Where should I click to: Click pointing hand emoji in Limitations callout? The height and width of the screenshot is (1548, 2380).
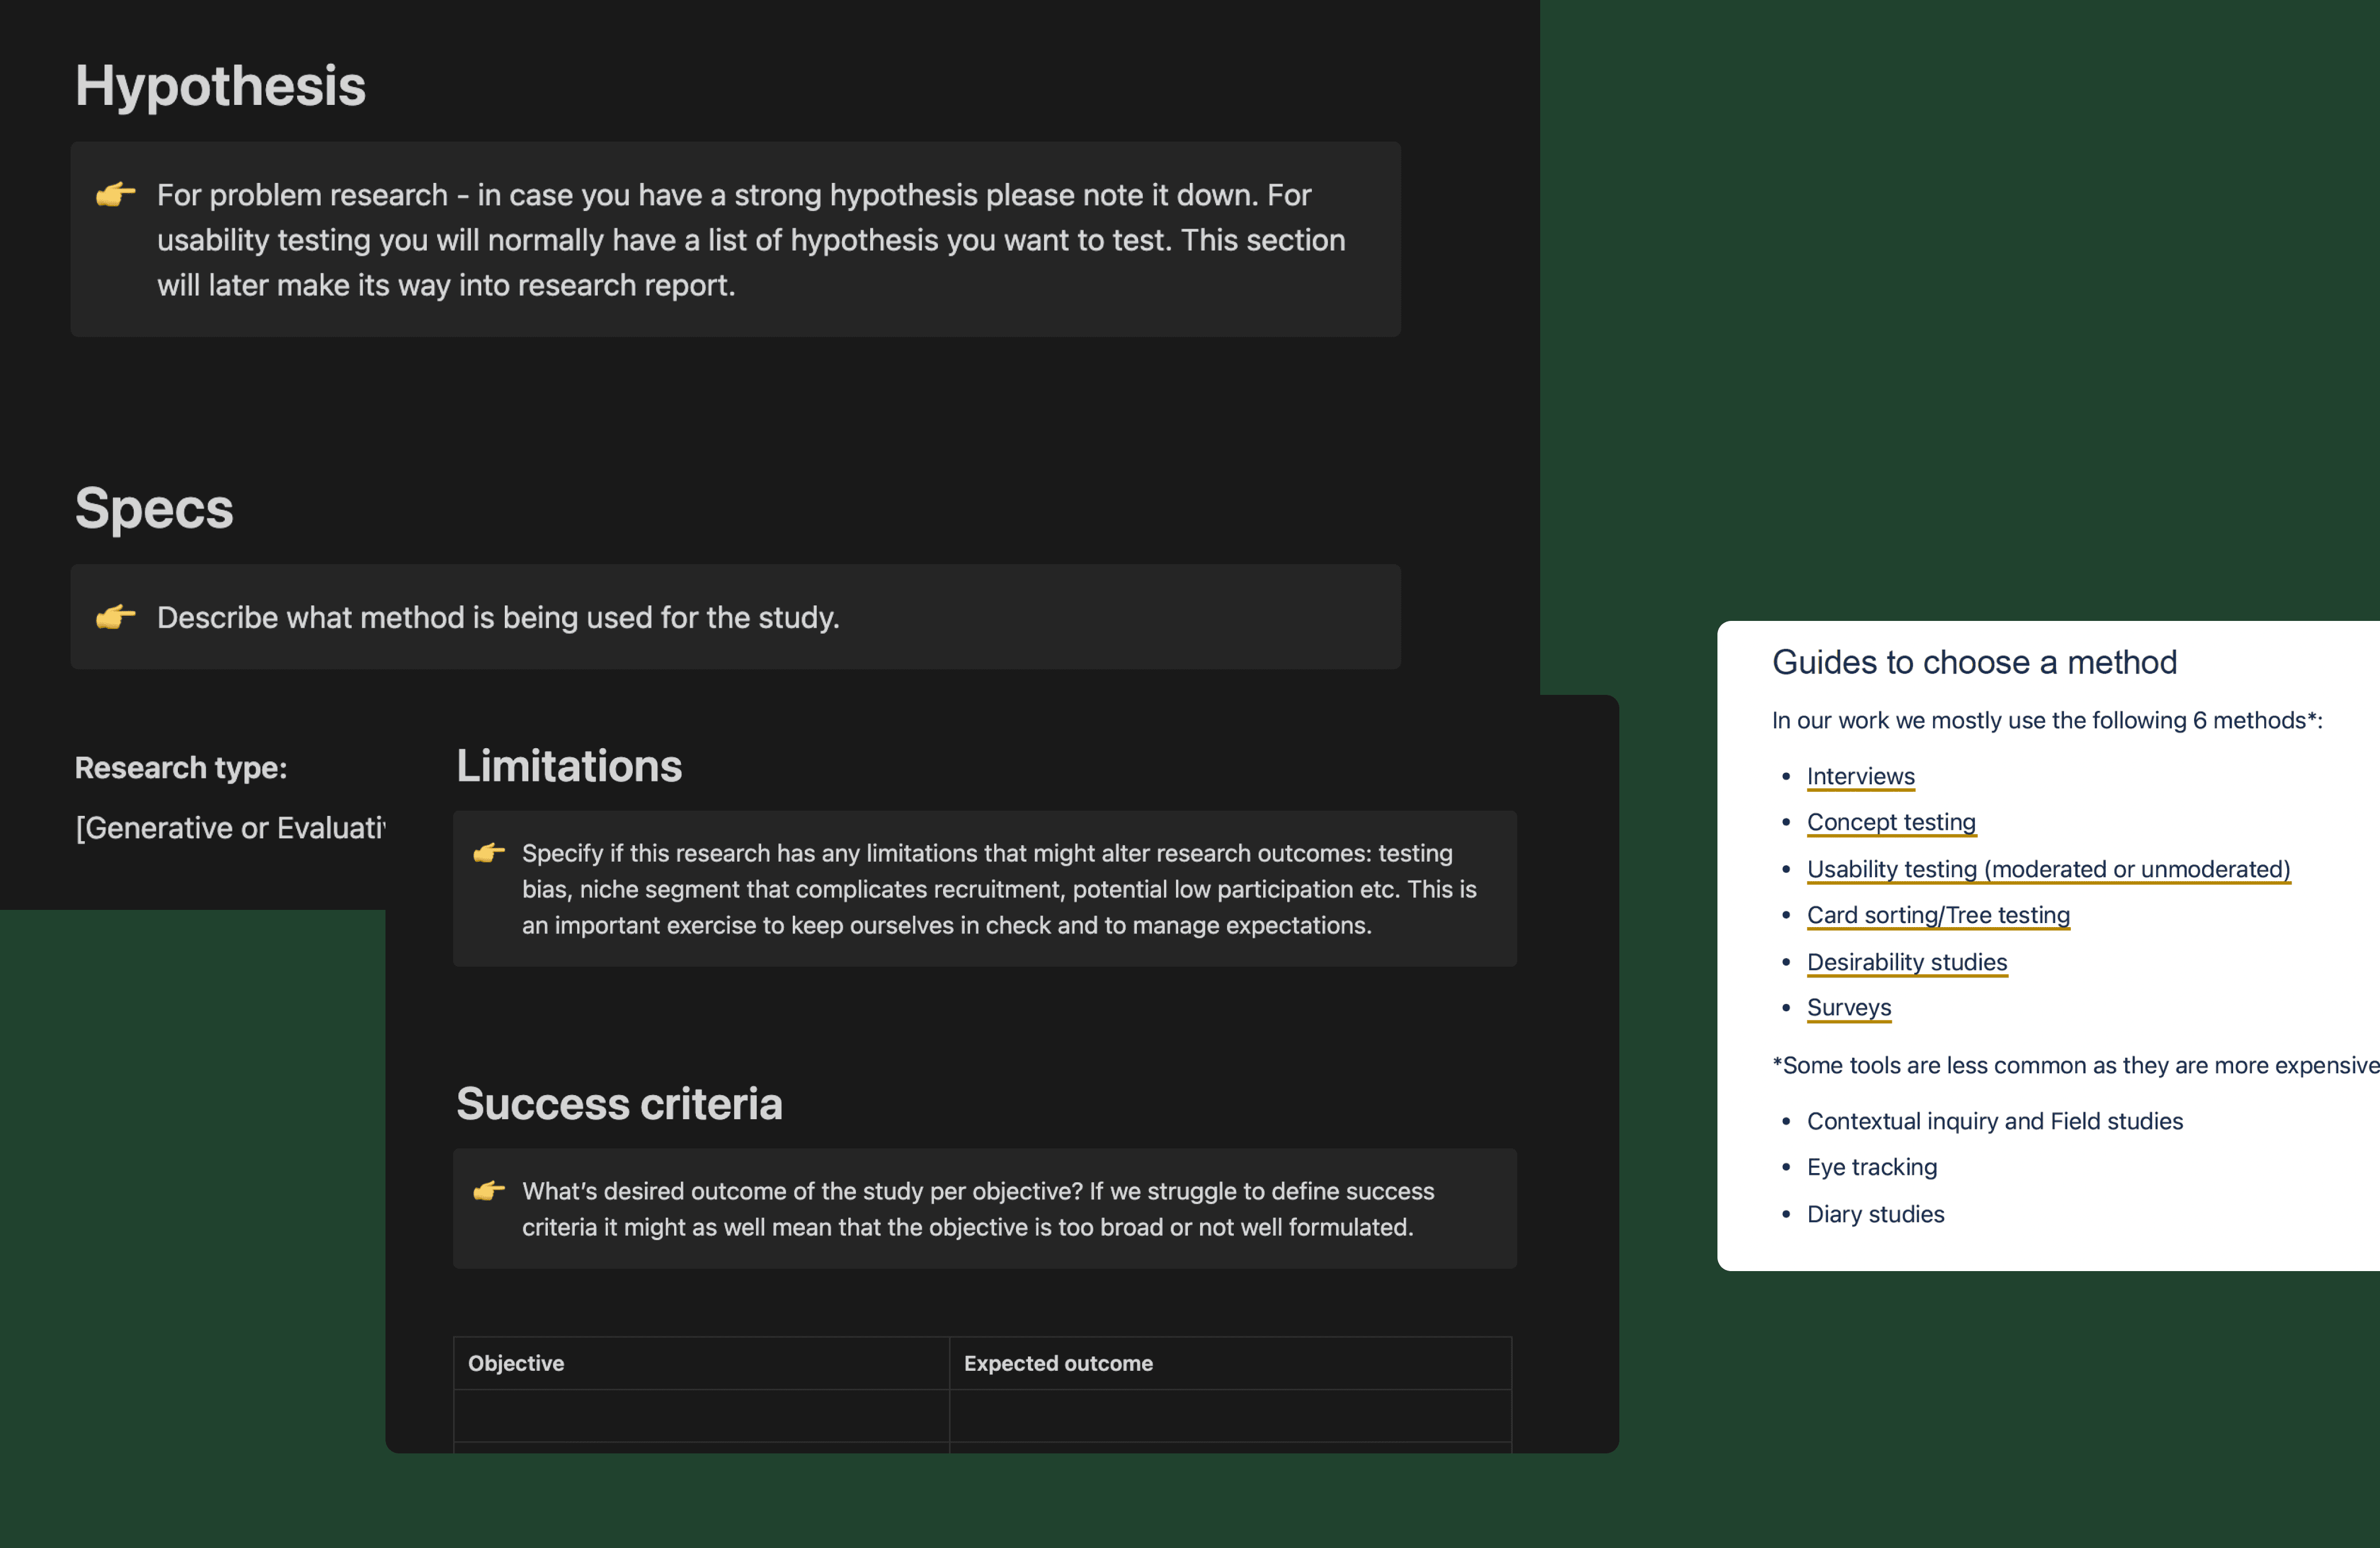(x=488, y=853)
